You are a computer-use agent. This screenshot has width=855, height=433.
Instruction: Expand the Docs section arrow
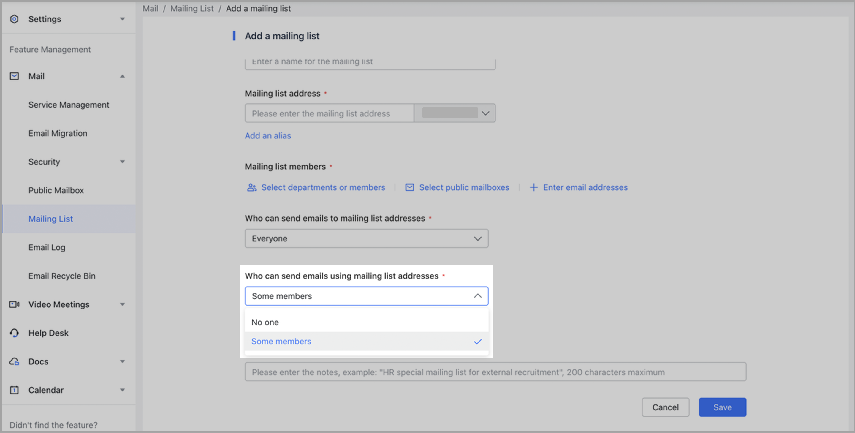click(123, 361)
